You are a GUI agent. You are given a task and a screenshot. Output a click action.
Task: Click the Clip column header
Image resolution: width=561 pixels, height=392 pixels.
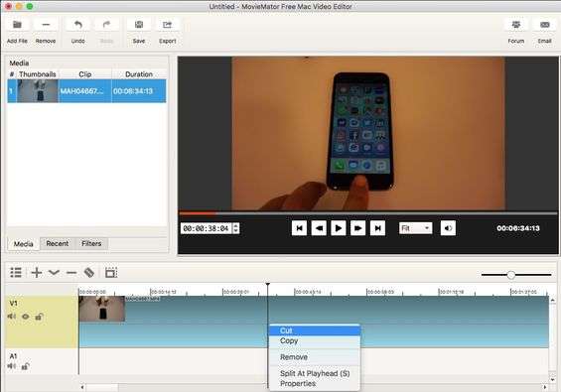(x=84, y=74)
